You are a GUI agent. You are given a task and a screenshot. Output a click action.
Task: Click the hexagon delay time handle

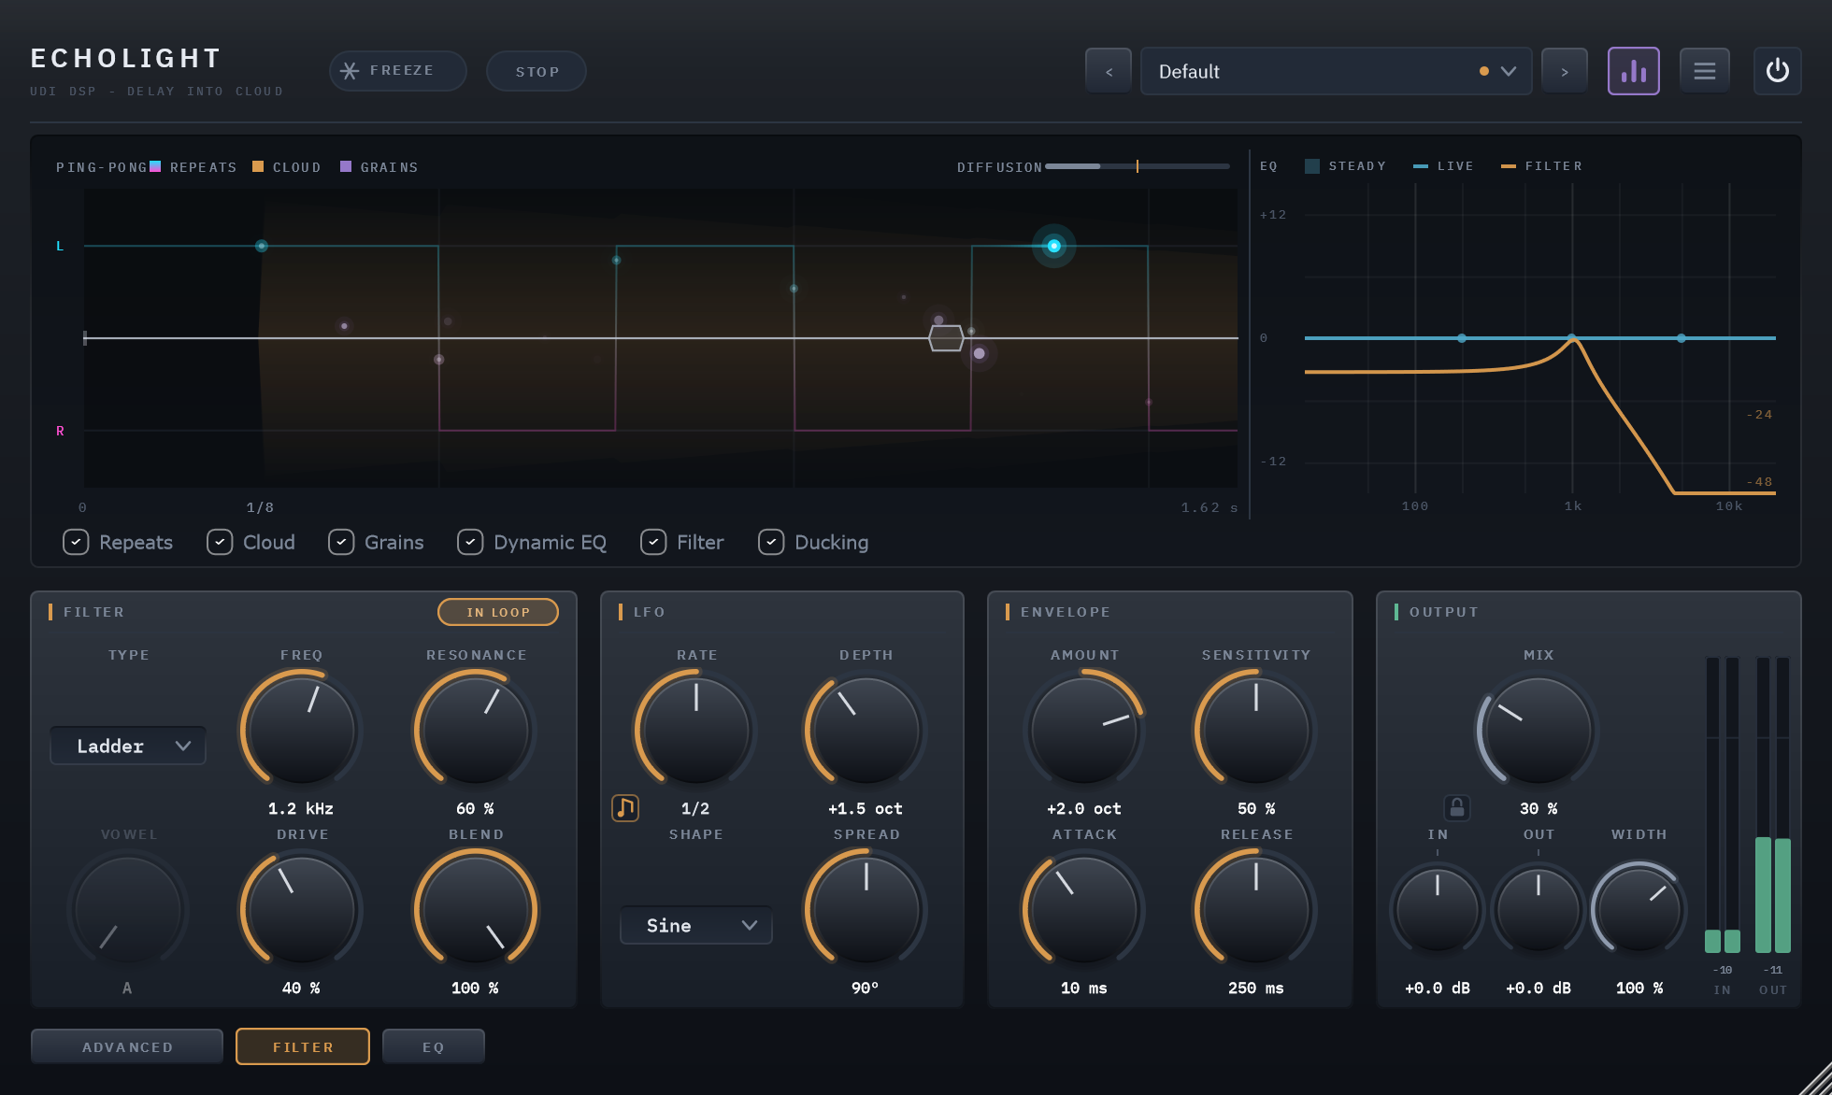[x=946, y=337]
